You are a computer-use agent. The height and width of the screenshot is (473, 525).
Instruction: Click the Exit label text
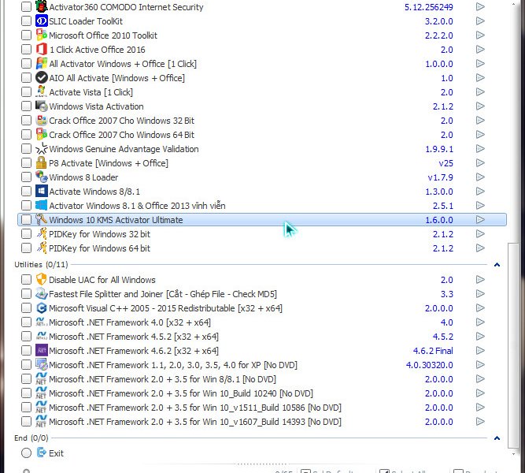tap(56, 453)
